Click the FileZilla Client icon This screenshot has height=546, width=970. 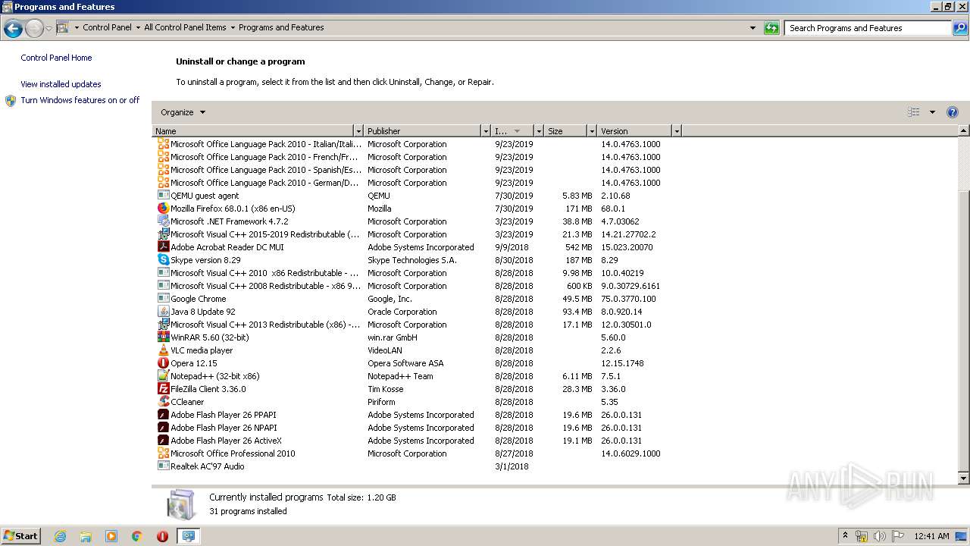click(163, 389)
